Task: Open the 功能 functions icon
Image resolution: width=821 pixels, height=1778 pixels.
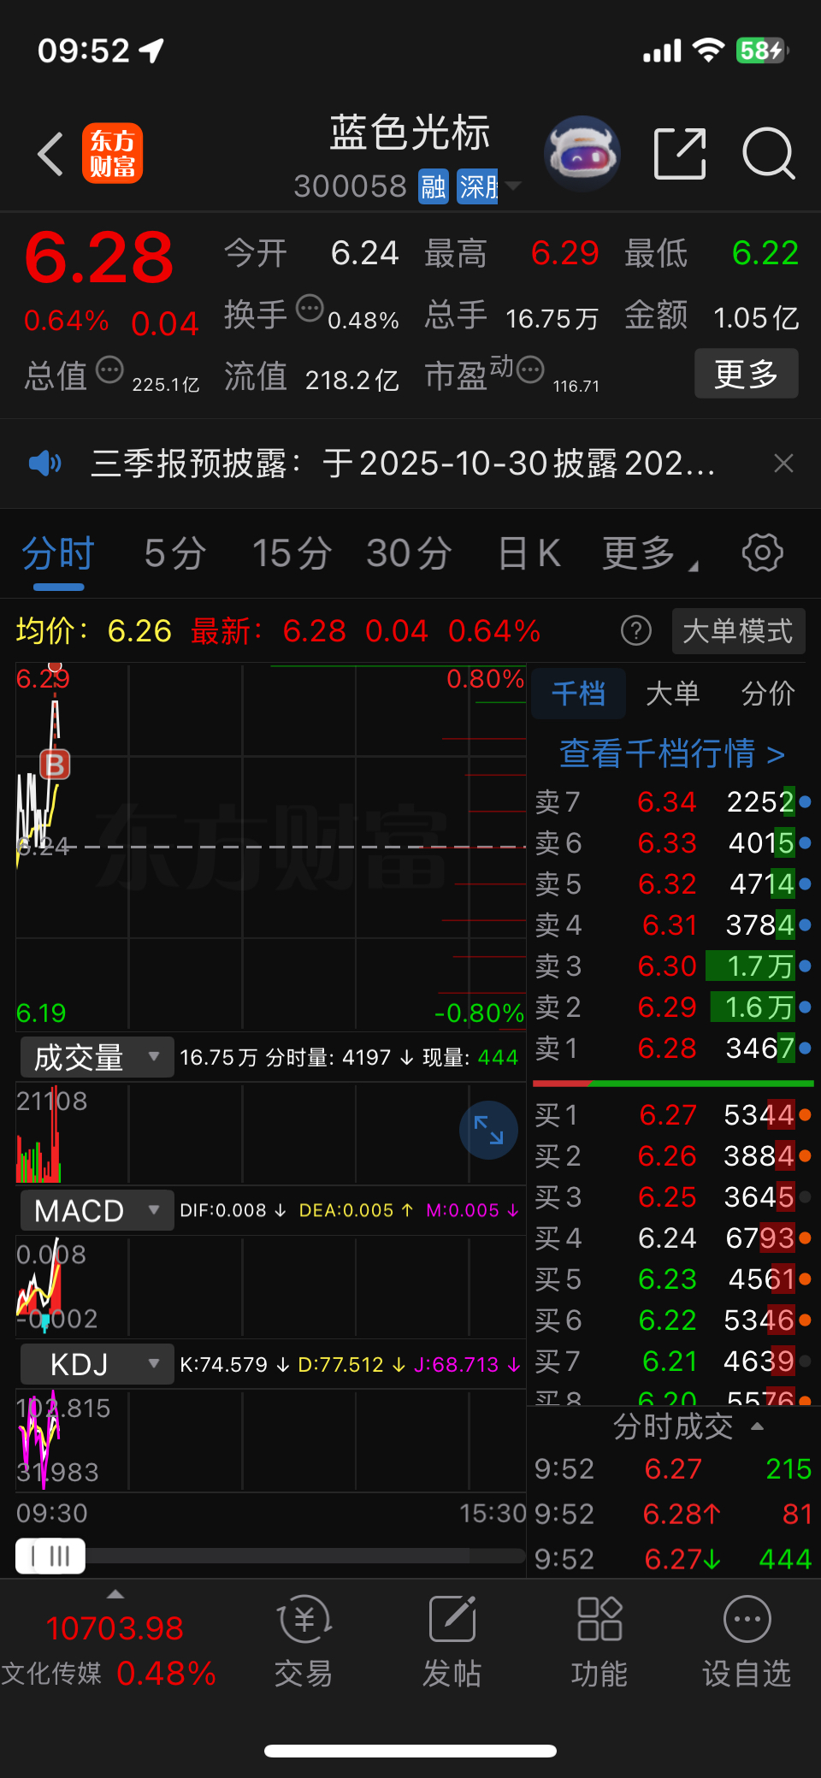Action: coord(599,1640)
